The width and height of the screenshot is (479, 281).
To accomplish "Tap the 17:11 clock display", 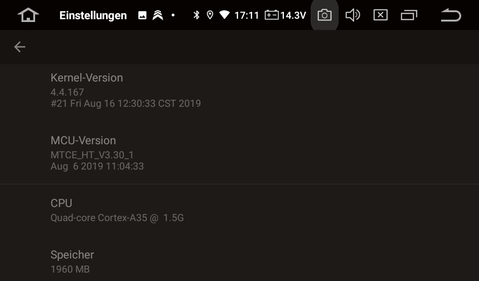I will click(247, 15).
